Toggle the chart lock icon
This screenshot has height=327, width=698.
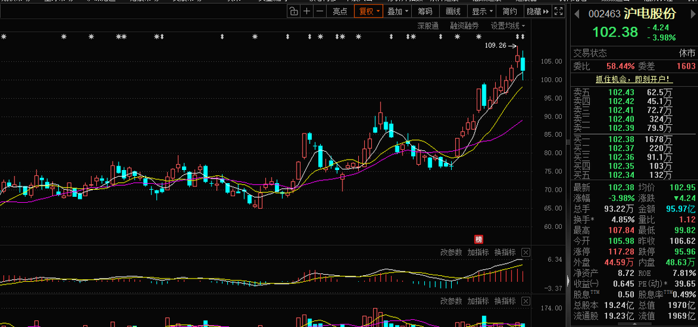click(293, 12)
